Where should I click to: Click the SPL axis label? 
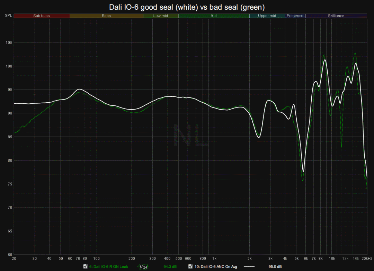(8, 16)
